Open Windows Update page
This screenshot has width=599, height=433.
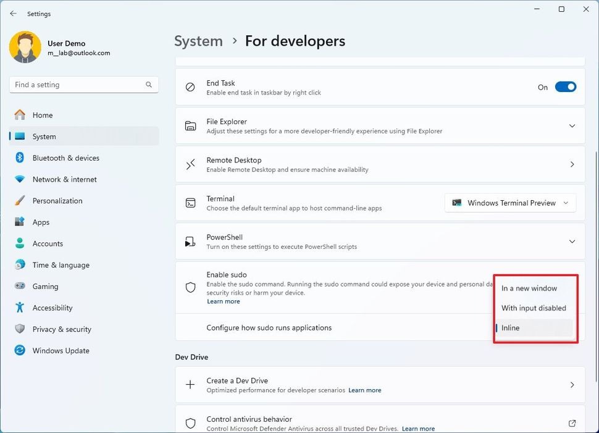[83, 350]
